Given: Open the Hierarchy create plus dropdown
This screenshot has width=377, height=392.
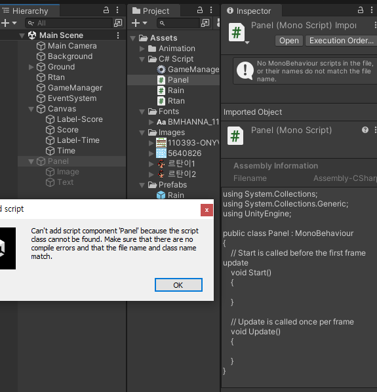Looking at the screenshot, I should pos(9,23).
